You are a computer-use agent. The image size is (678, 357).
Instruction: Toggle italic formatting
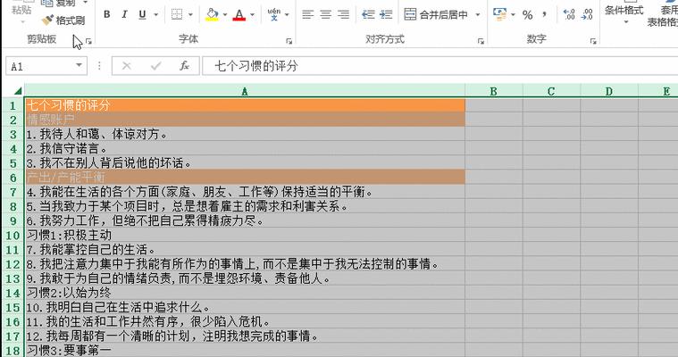coord(124,14)
